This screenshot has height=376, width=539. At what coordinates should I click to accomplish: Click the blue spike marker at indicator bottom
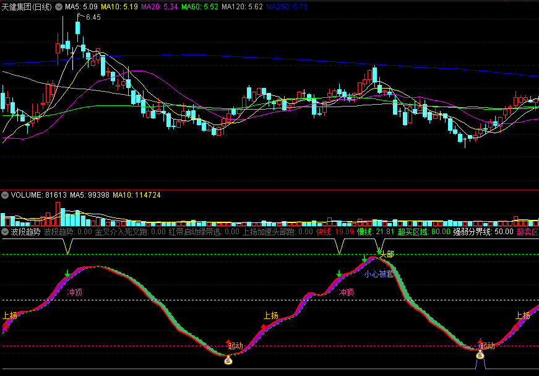(x=481, y=363)
